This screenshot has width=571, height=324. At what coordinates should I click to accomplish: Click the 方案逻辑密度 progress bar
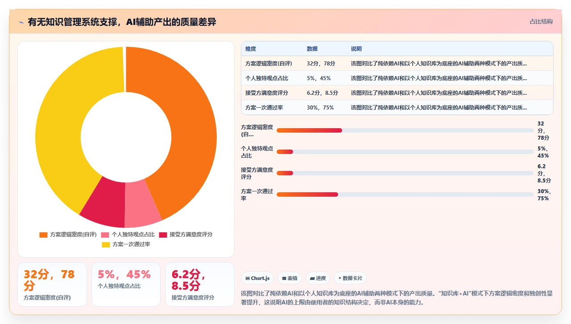coord(405,130)
